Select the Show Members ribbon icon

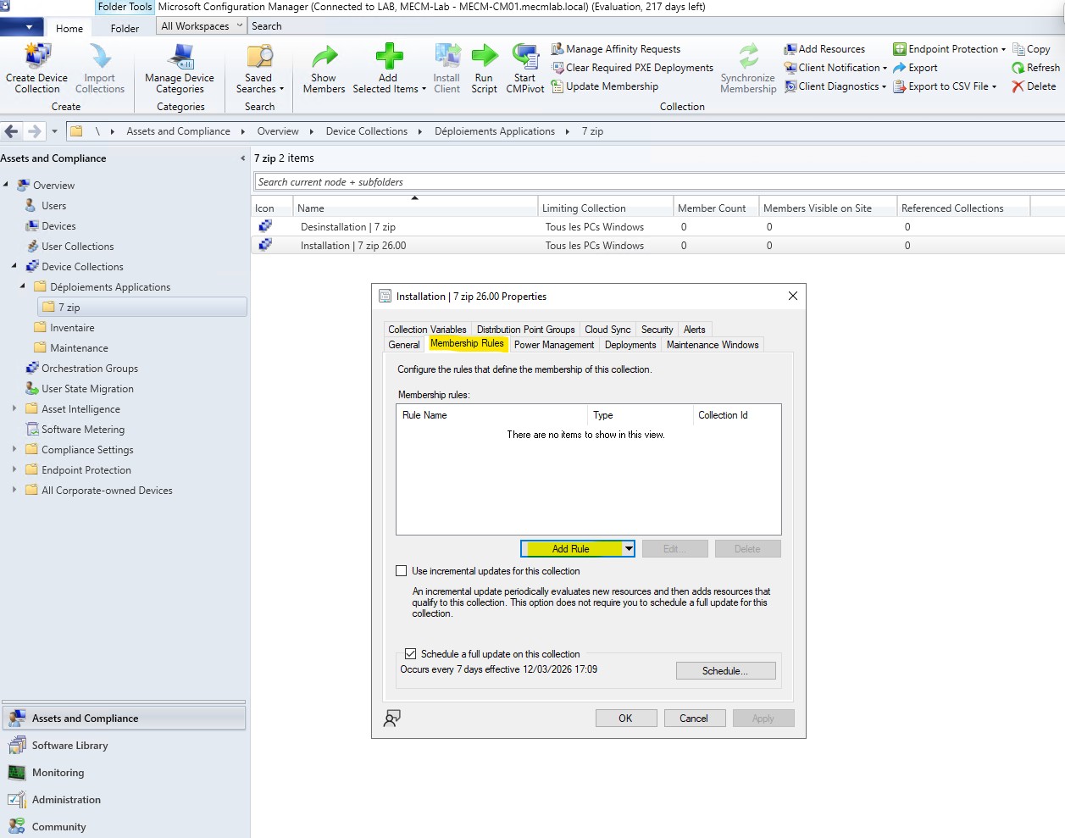pos(323,68)
